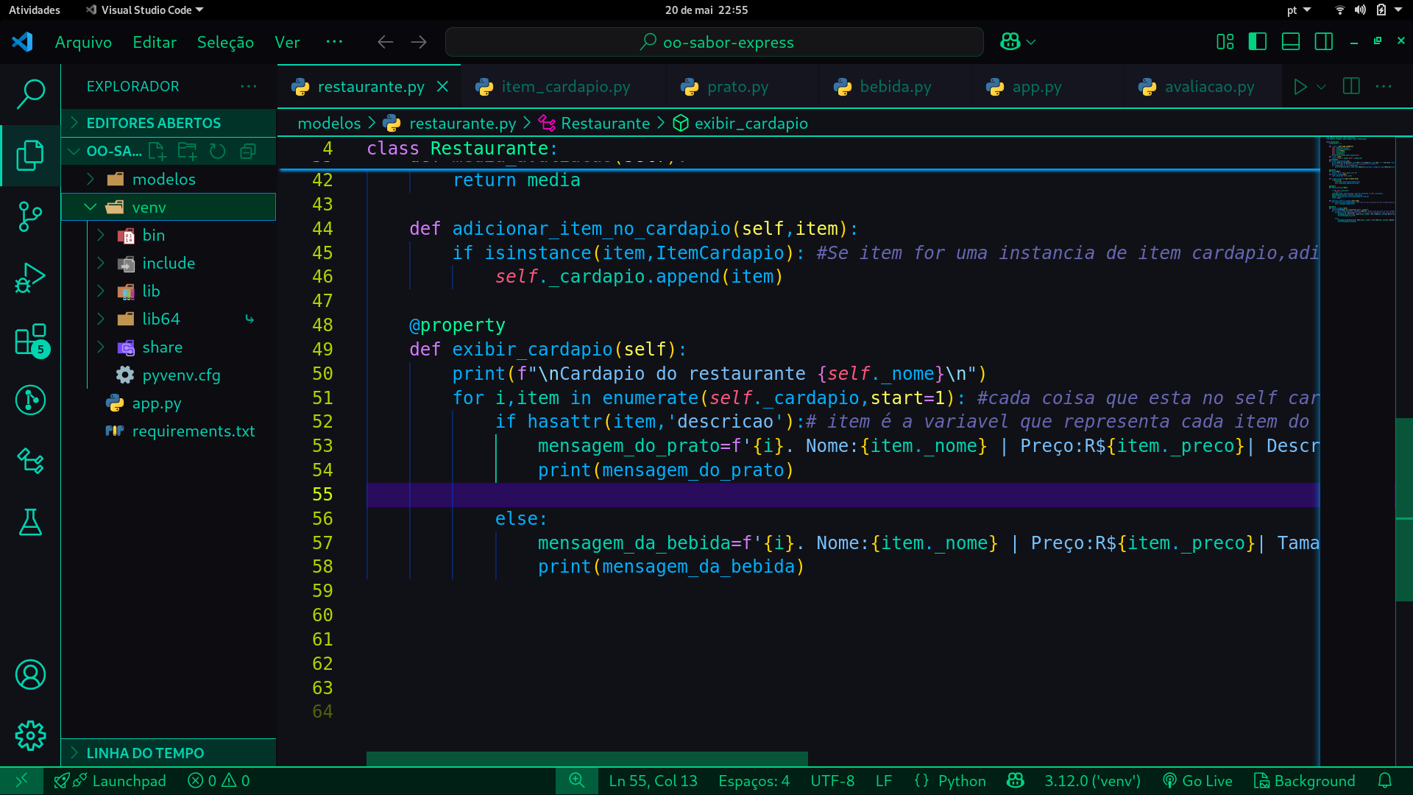Image resolution: width=1413 pixels, height=795 pixels.
Task: Expand the EDITORES ABERTOS section
Action: click(x=169, y=123)
